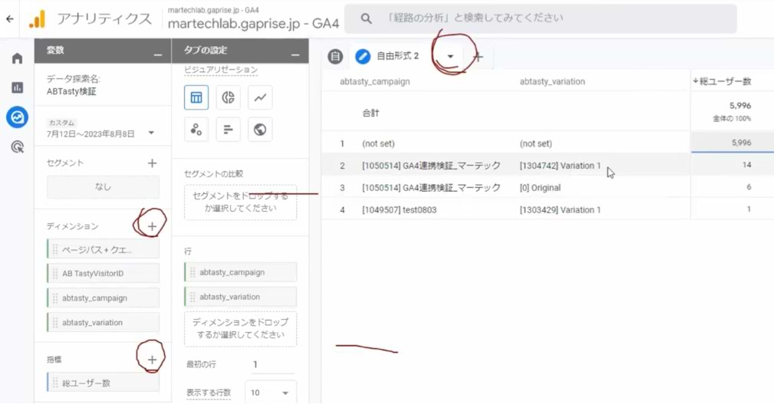774x405 pixels.
Task: Click the 5,996 value in row 1
Action: [742, 143]
